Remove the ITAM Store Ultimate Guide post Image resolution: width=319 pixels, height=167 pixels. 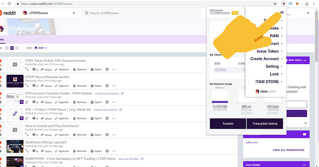point(80,86)
